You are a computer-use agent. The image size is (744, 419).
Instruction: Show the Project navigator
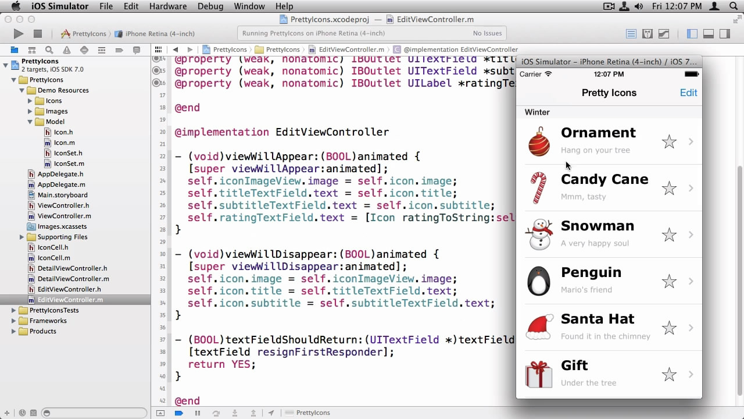pos(15,50)
